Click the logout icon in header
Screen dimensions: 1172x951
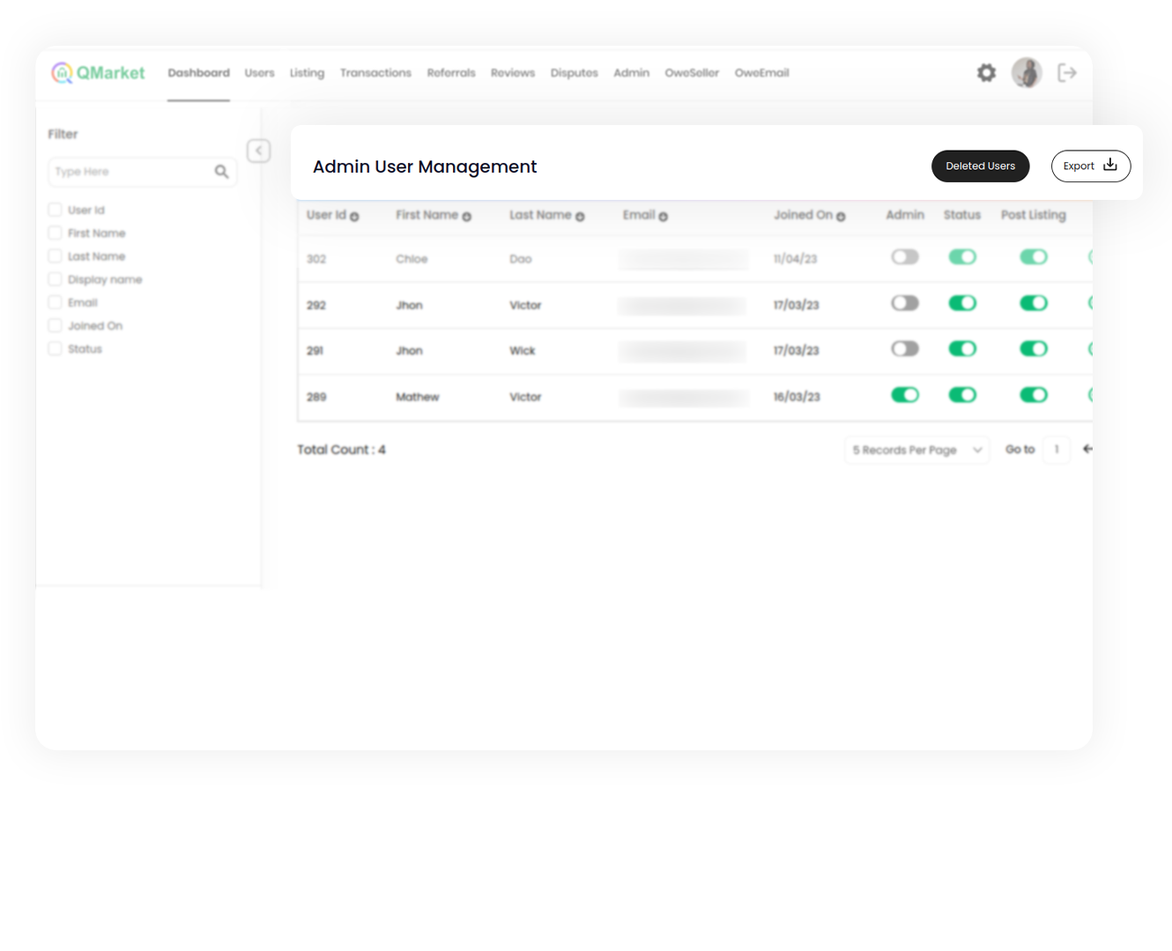[1067, 73]
